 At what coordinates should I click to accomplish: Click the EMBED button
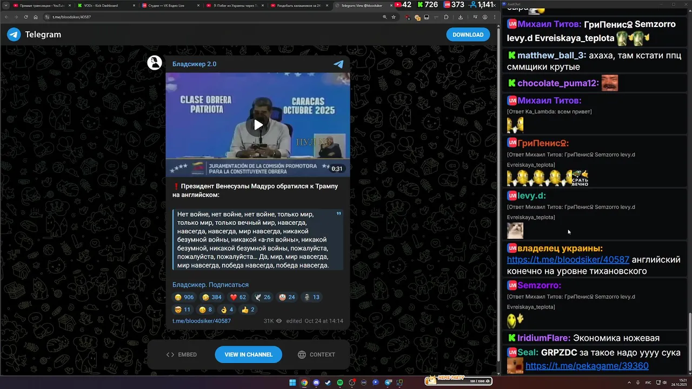click(x=182, y=354)
